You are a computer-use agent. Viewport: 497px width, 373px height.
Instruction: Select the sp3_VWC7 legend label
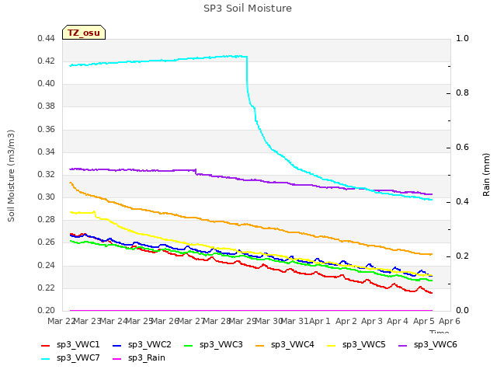(78, 357)
